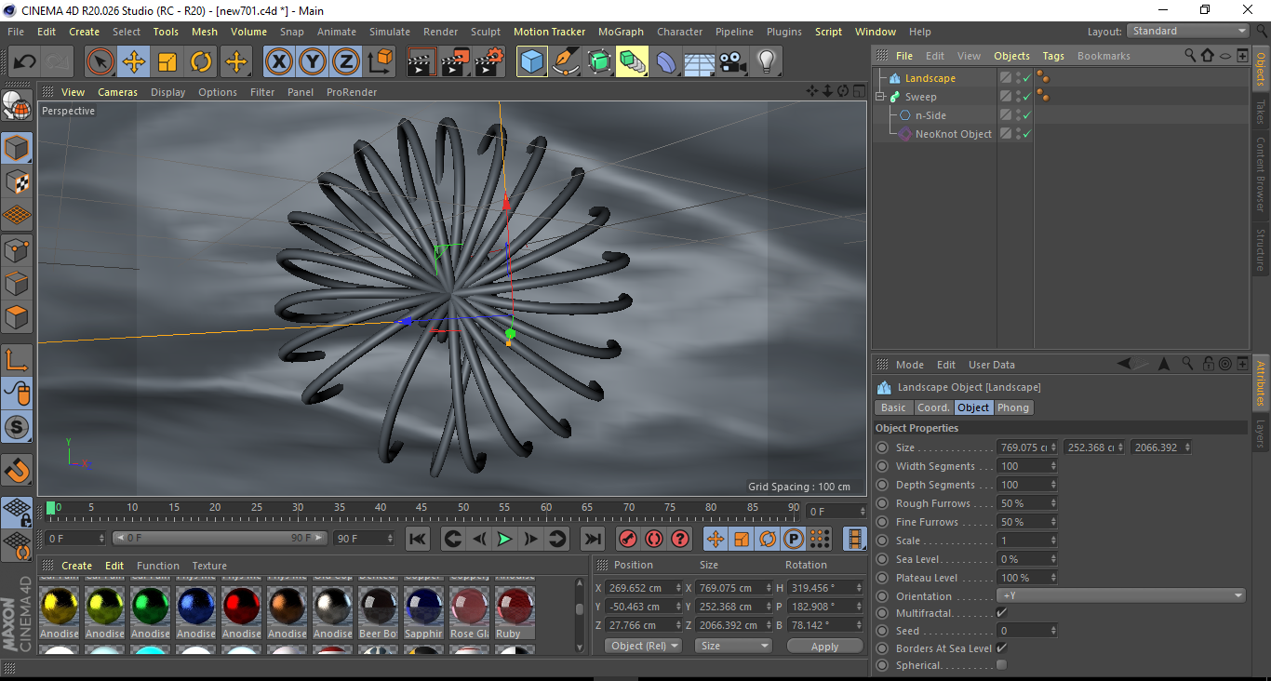Open Content Browser side tab
The width and height of the screenshot is (1271, 681).
pyautogui.click(x=1261, y=175)
